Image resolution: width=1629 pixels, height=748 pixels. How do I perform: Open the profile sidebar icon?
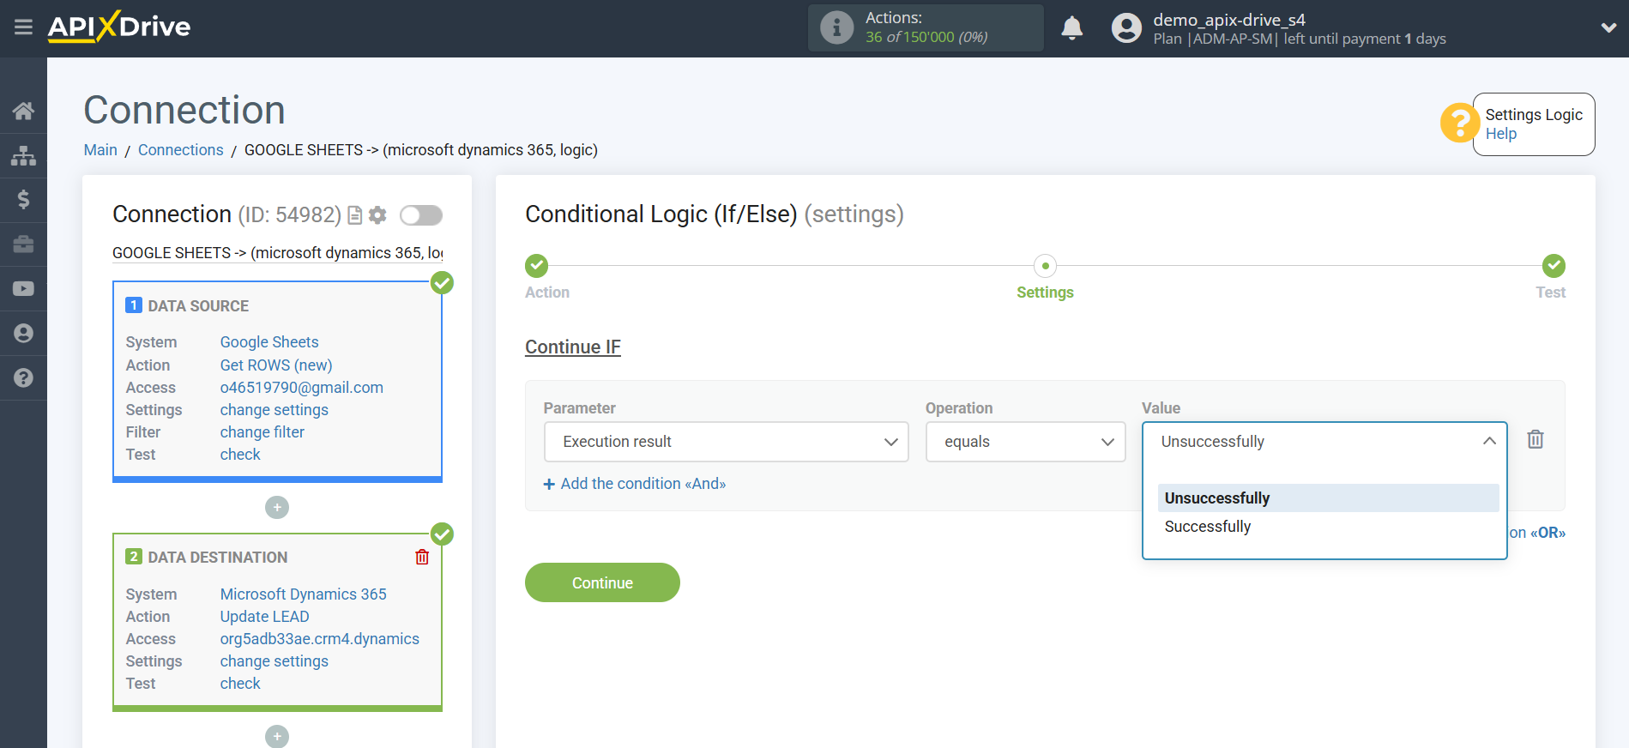click(23, 334)
